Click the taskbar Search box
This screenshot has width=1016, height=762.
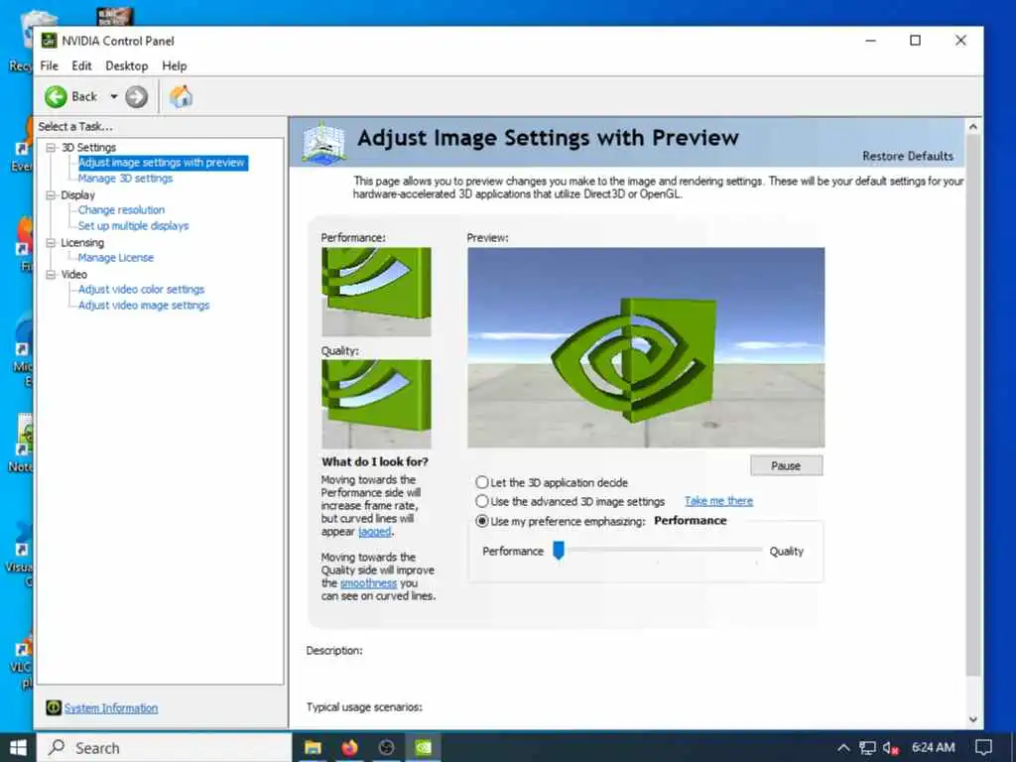coord(164,748)
